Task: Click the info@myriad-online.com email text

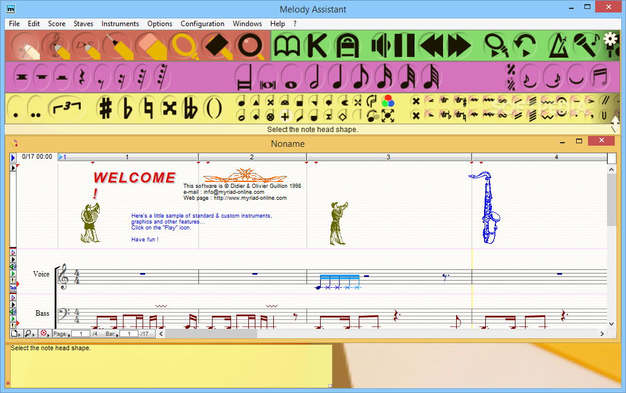Action: 234,192
